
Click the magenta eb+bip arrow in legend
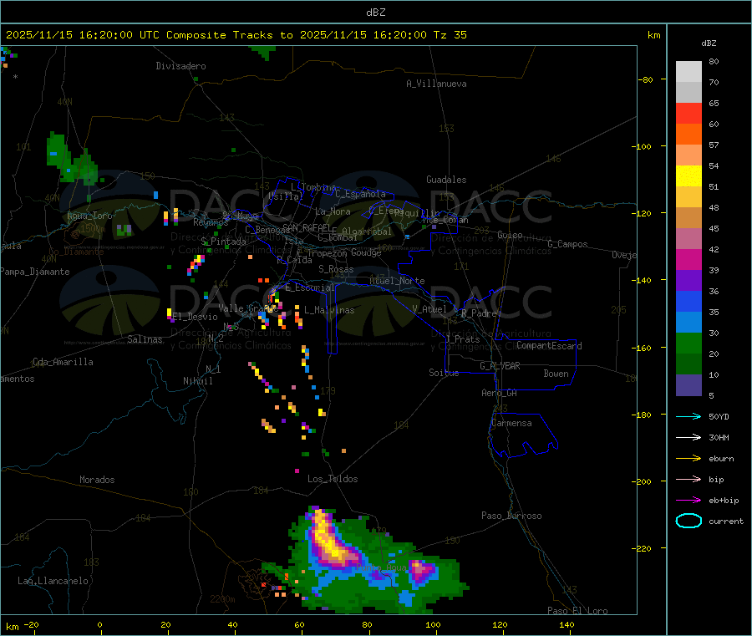pos(688,500)
